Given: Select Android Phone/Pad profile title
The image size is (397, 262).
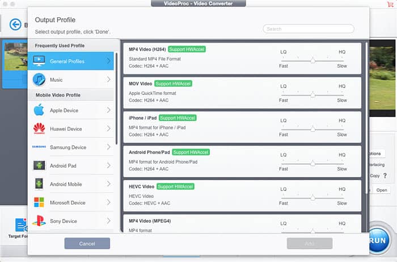Looking at the screenshot, I should [x=149, y=152].
